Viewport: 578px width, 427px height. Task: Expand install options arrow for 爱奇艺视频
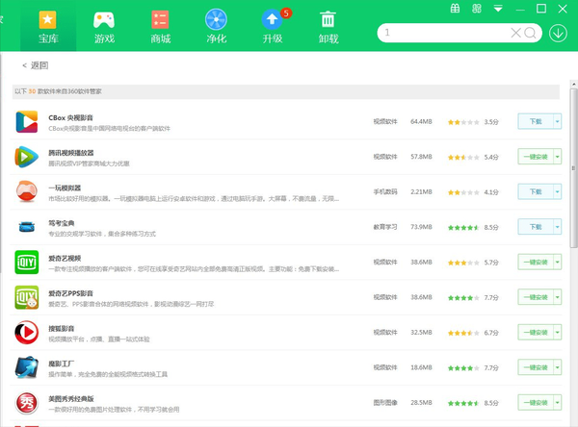(x=558, y=263)
